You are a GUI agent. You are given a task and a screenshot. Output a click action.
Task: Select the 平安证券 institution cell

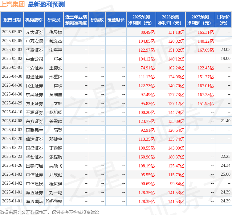[35, 68]
